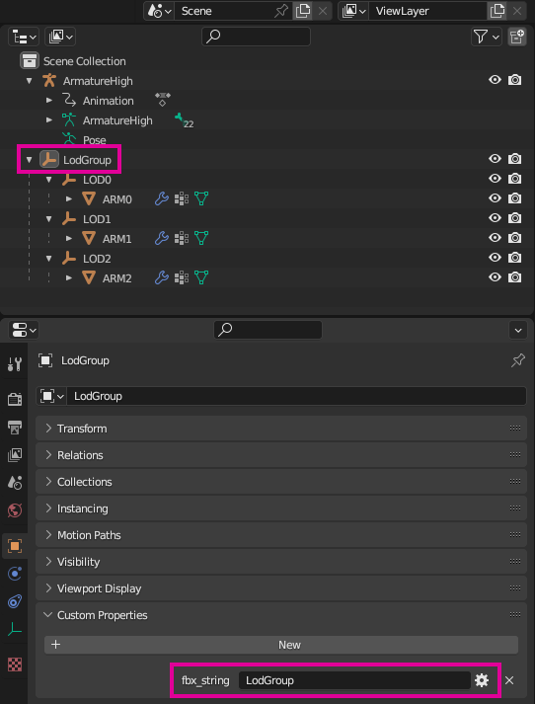Open the Scene browse dropdown icon
This screenshot has width=535, height=704.
[x=159, y=11]
